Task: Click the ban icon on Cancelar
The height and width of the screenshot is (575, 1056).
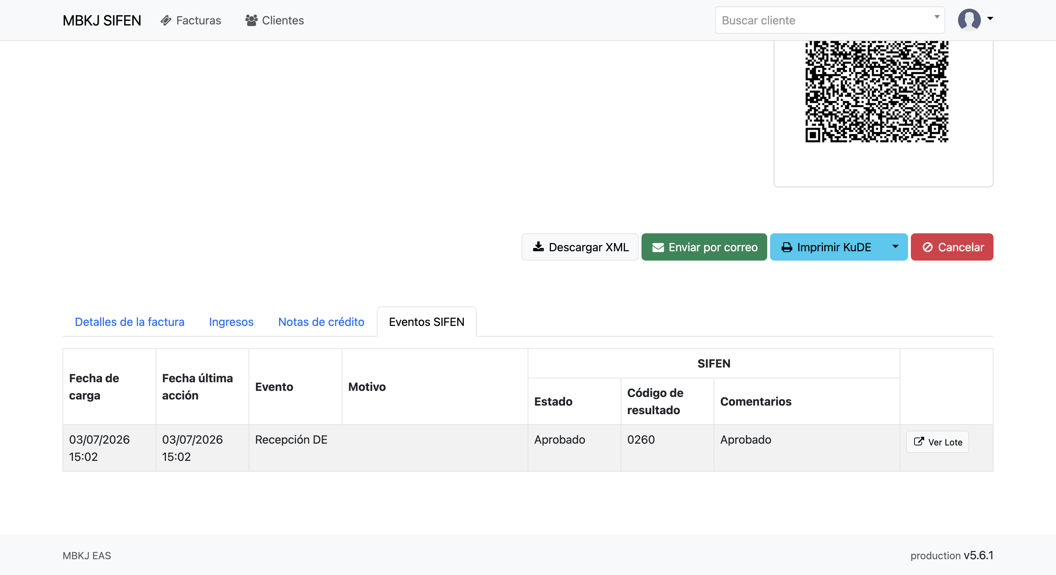Action: [928, 247]
